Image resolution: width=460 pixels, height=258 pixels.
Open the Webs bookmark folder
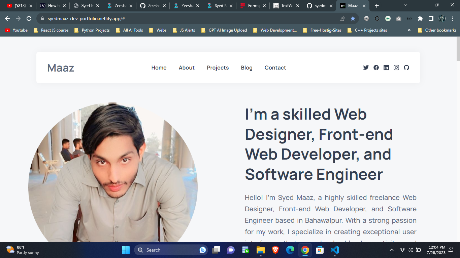[158, 30]
